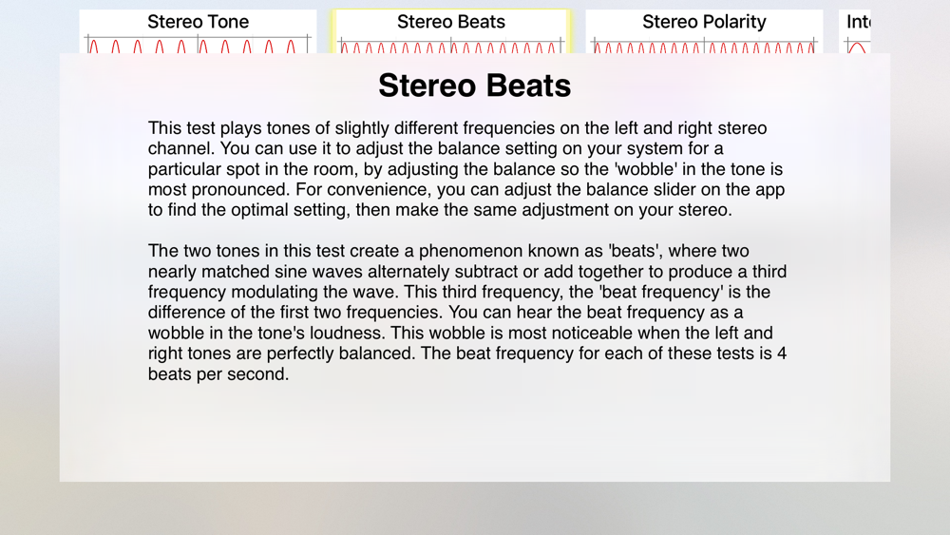Open the partially visible 'Int' test card
This screenshot has height=535, width=950.
[855, 31]
